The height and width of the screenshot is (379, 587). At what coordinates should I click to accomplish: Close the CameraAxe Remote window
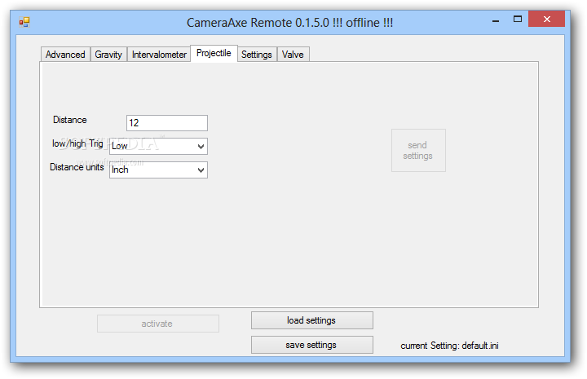pos(546,19)
